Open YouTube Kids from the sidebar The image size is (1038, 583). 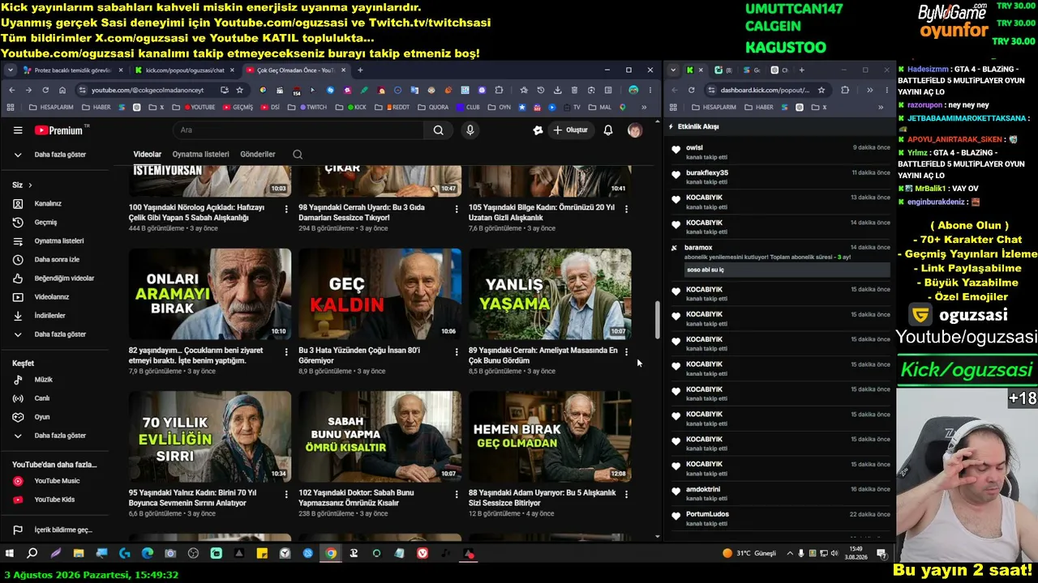click(55, 500)
